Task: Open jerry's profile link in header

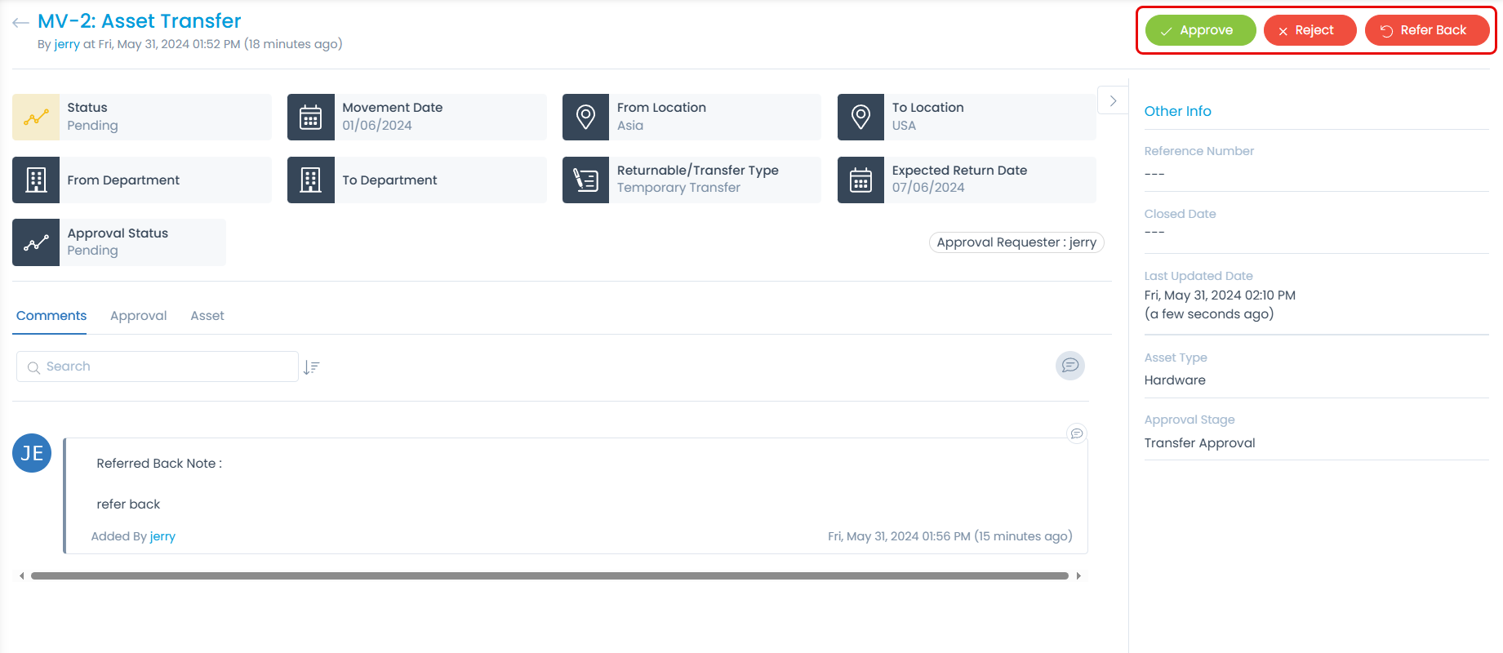Action: (67, 44)
